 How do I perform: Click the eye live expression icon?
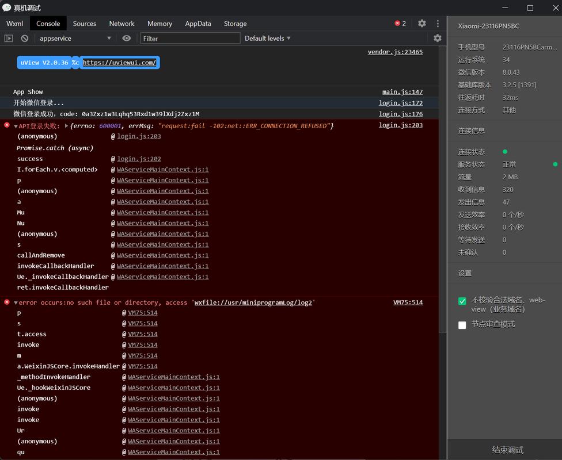pos(127,39)
